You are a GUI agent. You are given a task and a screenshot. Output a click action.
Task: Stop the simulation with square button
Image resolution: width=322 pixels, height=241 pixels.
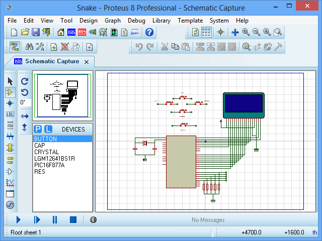point(73,220)
